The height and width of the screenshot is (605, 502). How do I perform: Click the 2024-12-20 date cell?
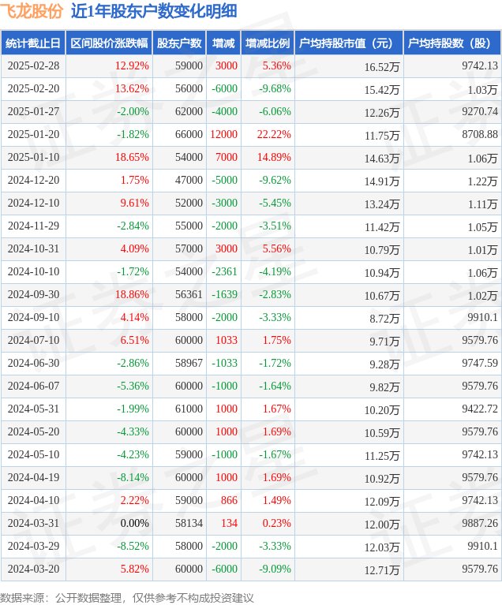(x=33, y=181)
